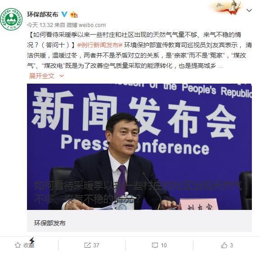
Task: Click the 今天 13:32 timestamp
Action: pos(40,25)
